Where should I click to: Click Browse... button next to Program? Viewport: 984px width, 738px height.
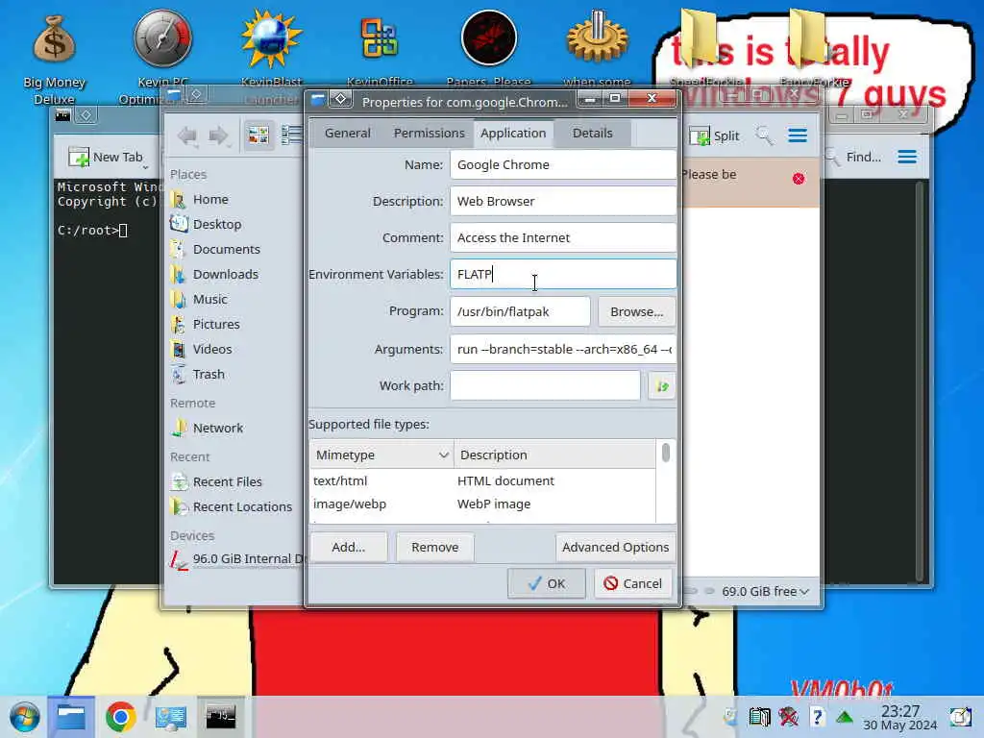click(x=636, y=311)
